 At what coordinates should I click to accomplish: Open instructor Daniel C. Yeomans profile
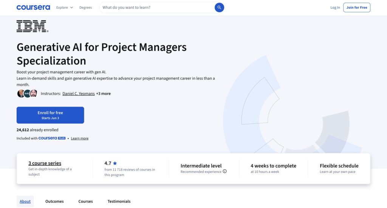[x=79, y=93]
